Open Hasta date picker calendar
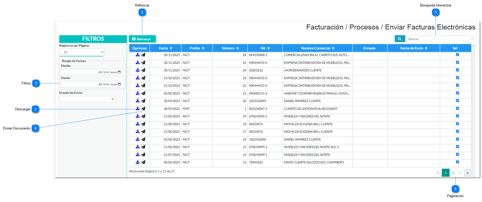Screen dimensions: 482x202 point(119,84)
